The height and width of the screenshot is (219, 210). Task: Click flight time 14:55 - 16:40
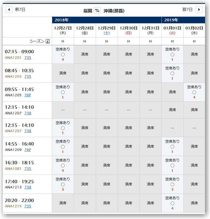coord(19,144)
